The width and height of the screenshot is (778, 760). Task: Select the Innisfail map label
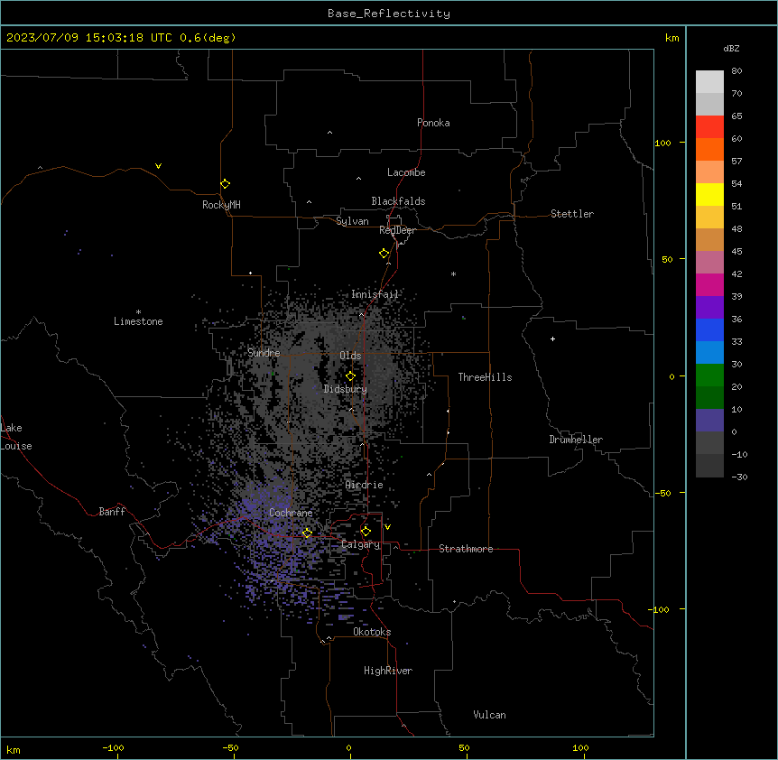click(x=375, y=294)
